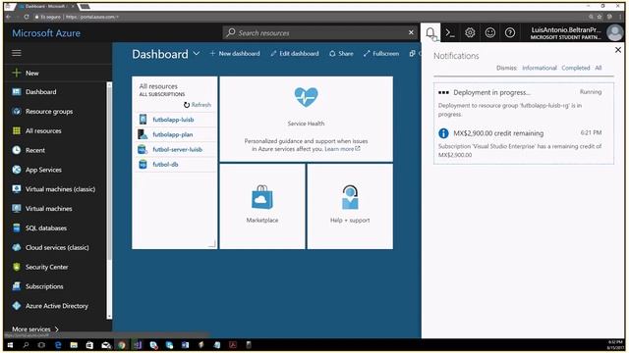Click the Resource groups icon in sidebar
Image resolution: width=629 pixels, height=353 pixels.
pos(17,111)
